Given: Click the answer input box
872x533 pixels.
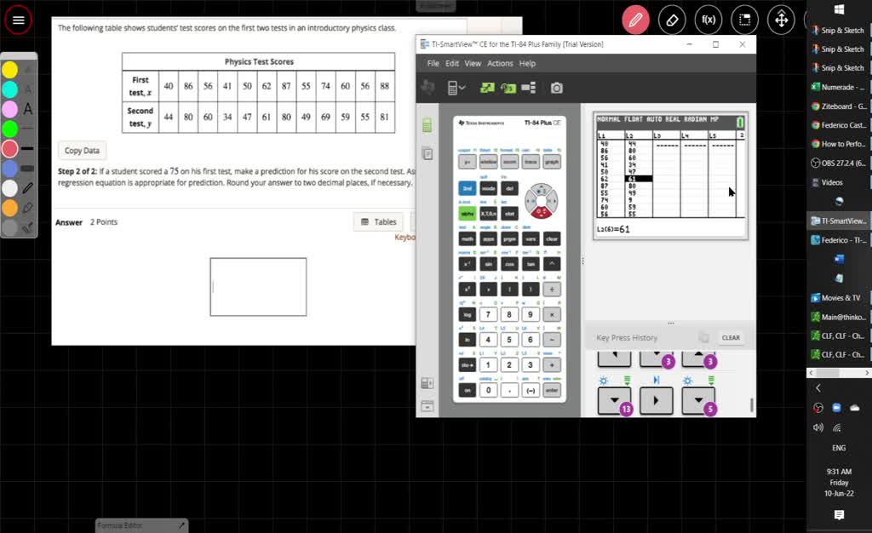Looking at the screenshot, I should click(258, 287).
